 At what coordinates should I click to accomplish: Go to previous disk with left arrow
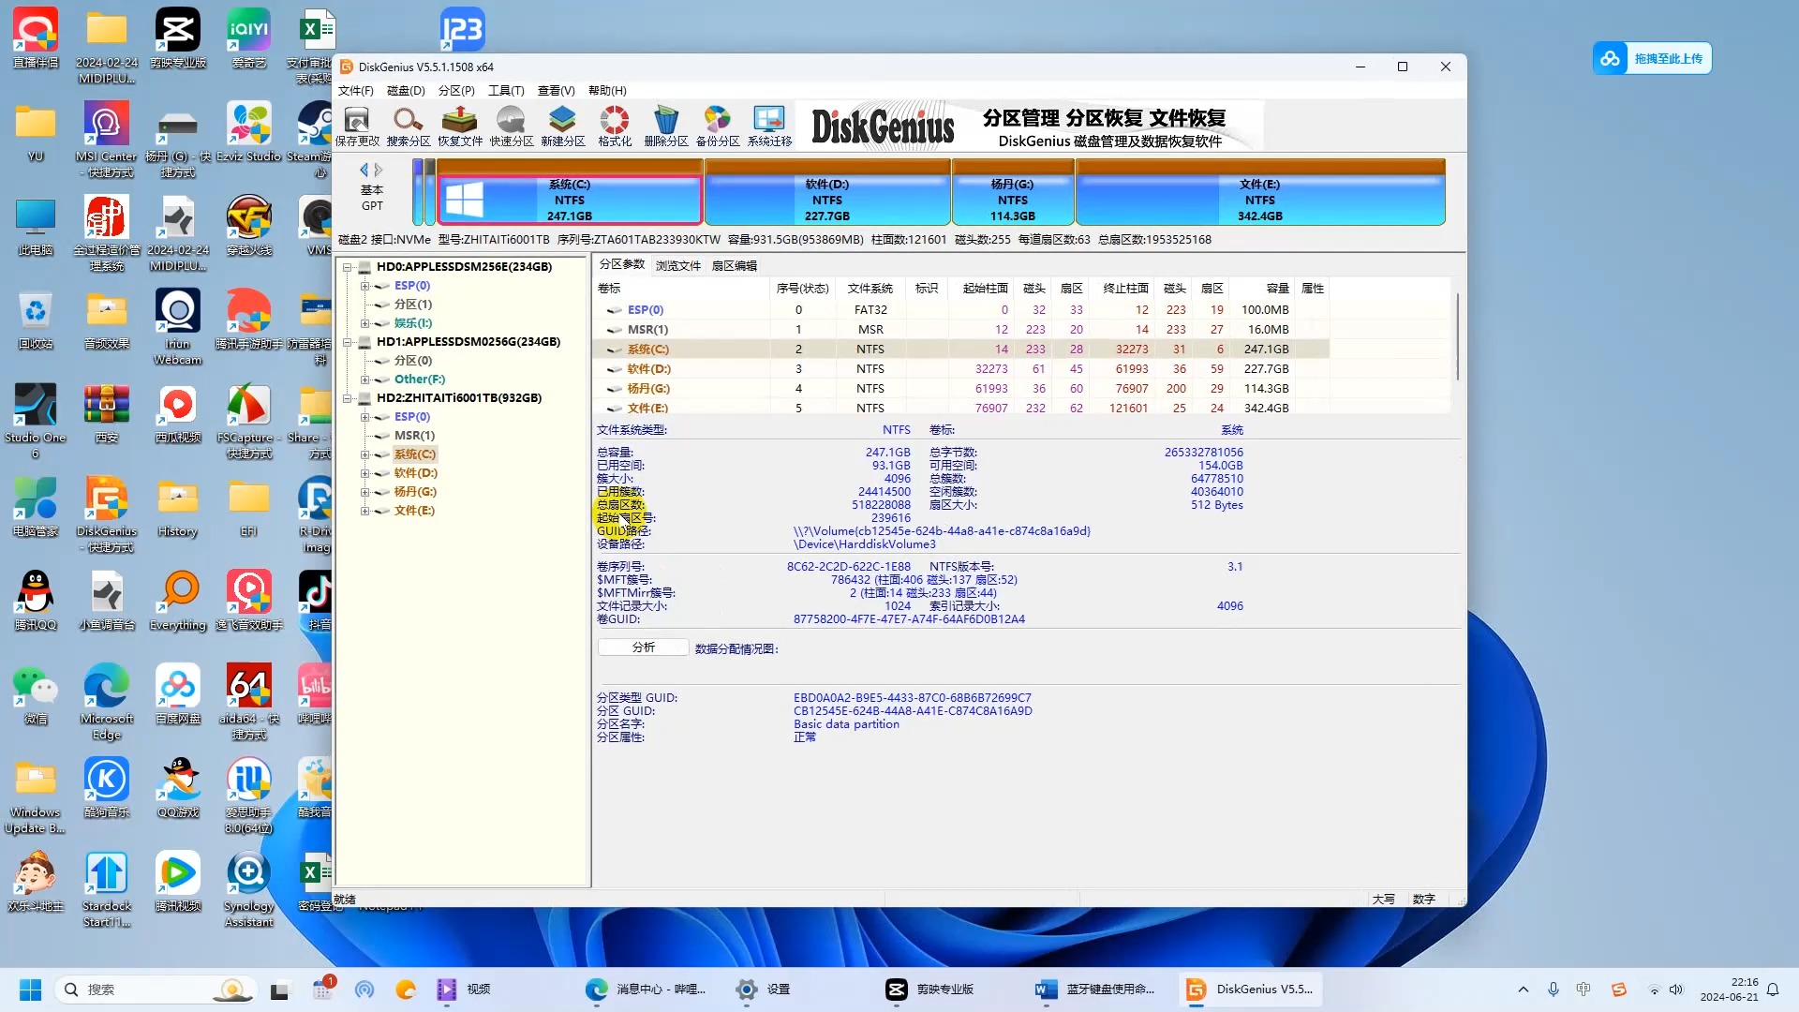[364, 170]
